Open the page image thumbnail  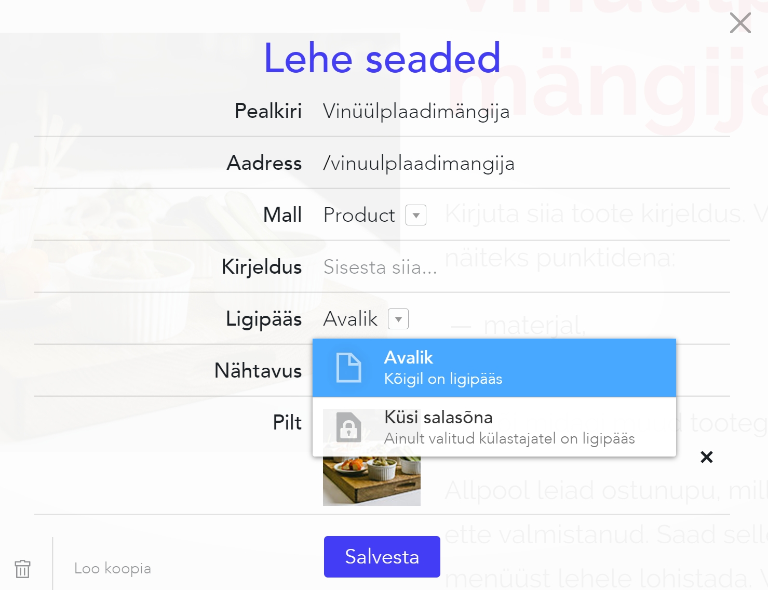[x=371, y=480]
